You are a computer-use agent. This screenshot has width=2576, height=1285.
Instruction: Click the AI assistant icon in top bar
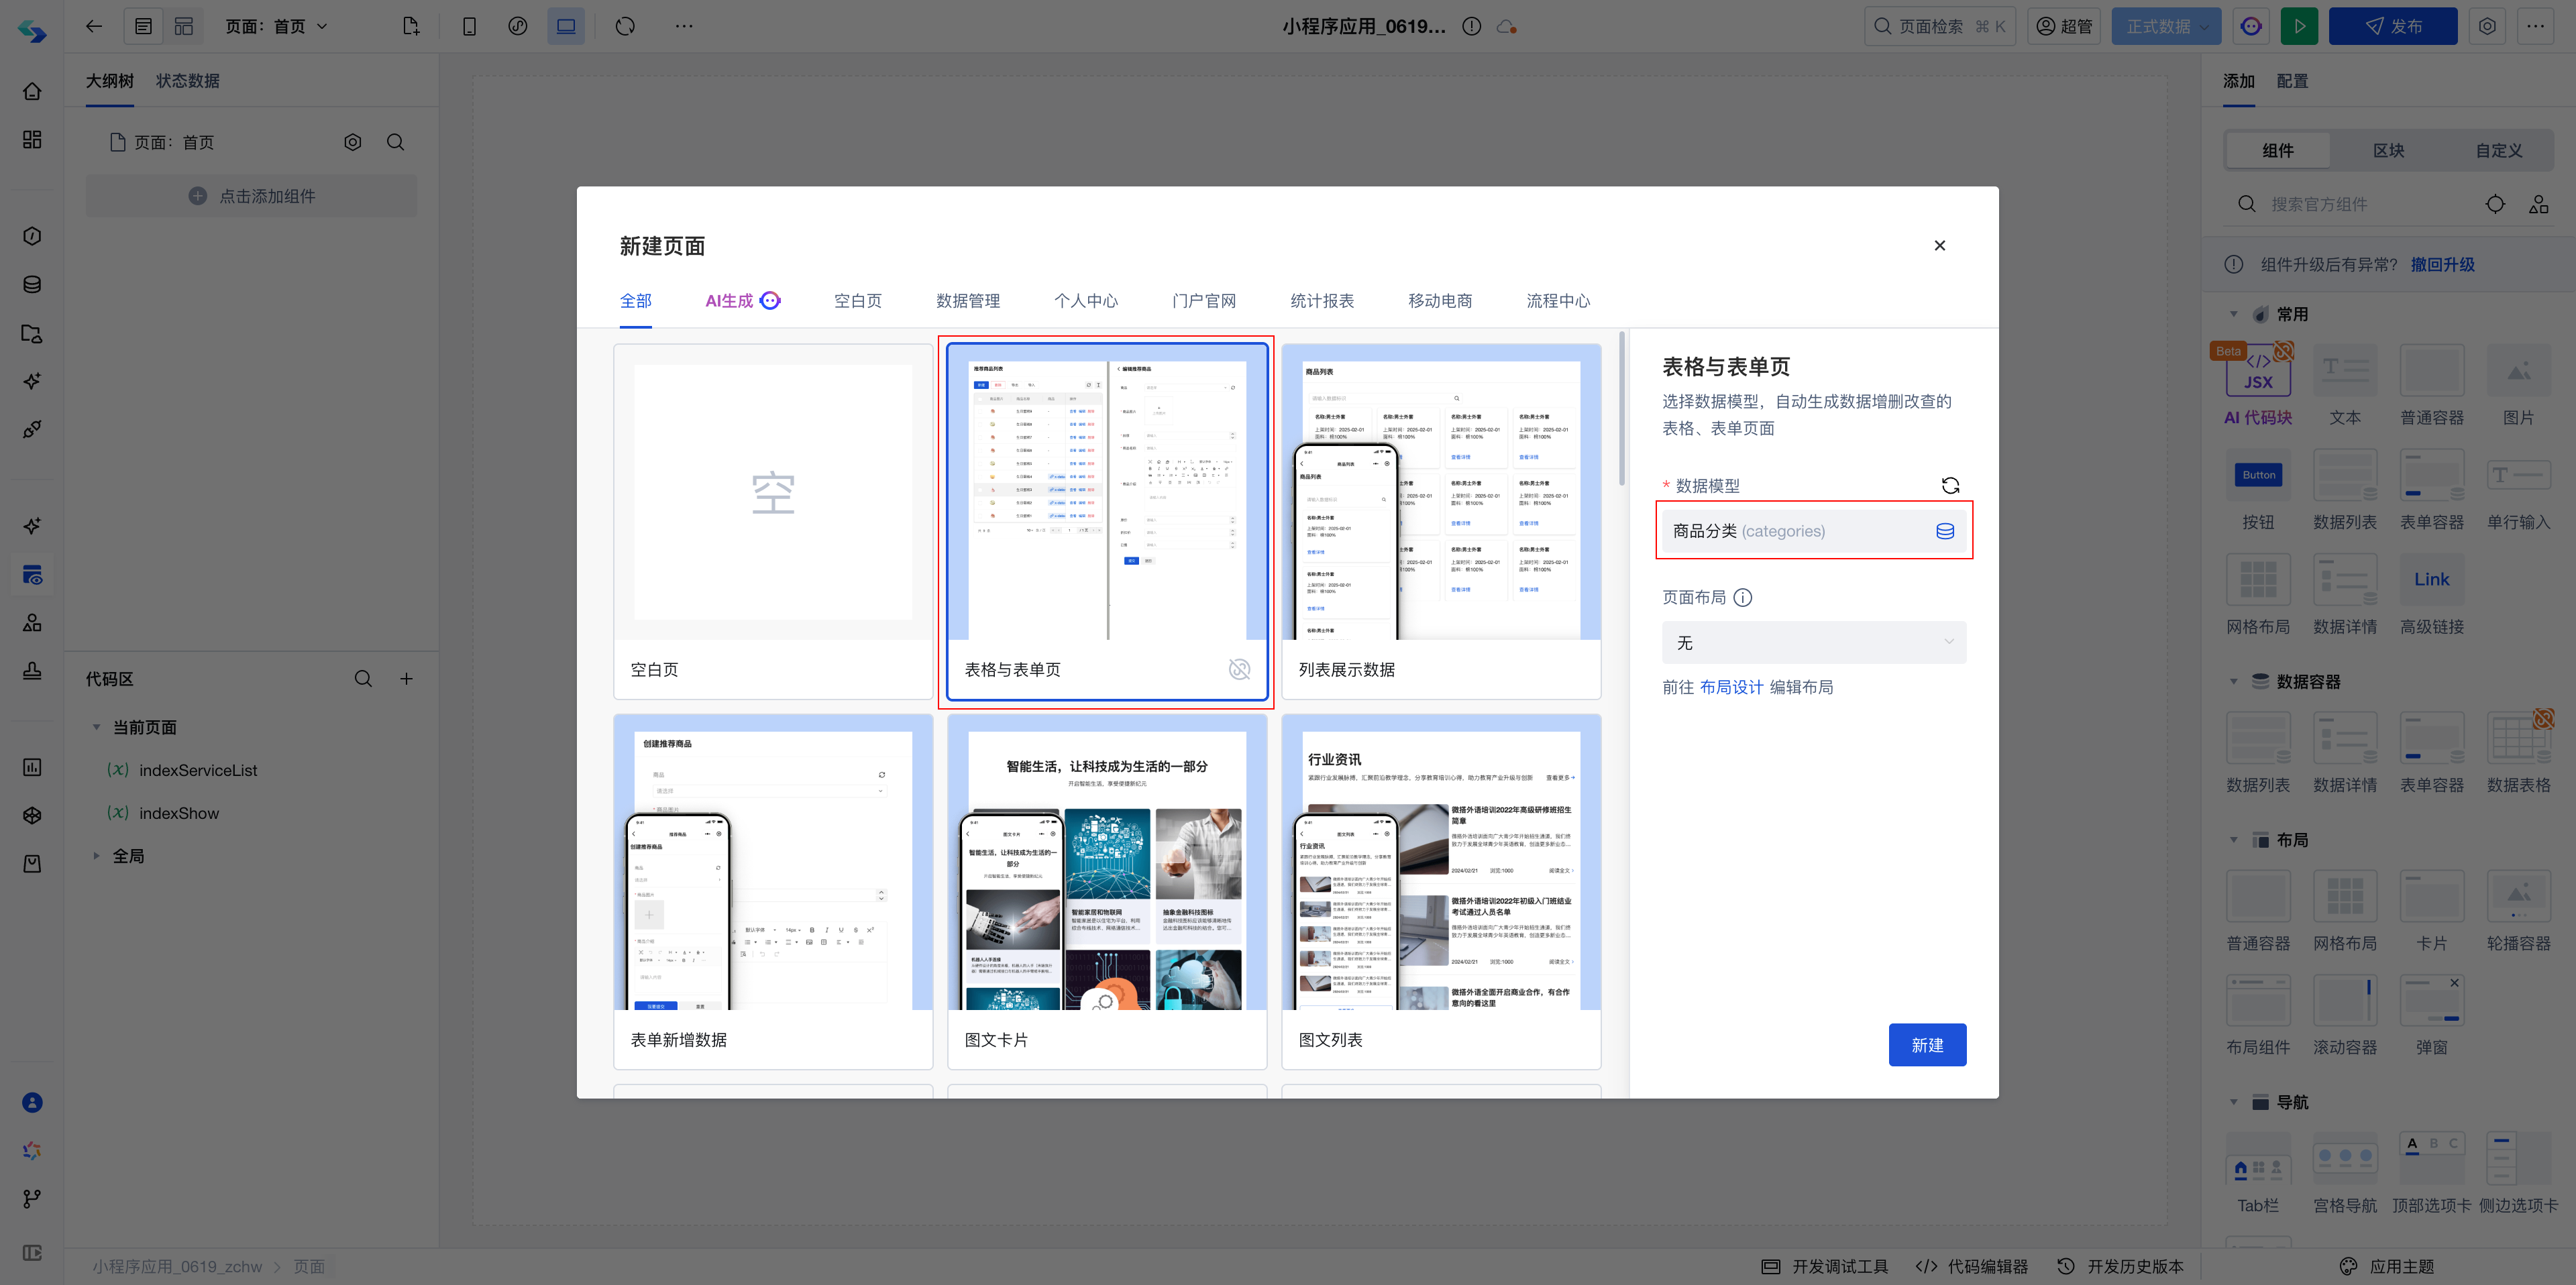coord(2251,27)
